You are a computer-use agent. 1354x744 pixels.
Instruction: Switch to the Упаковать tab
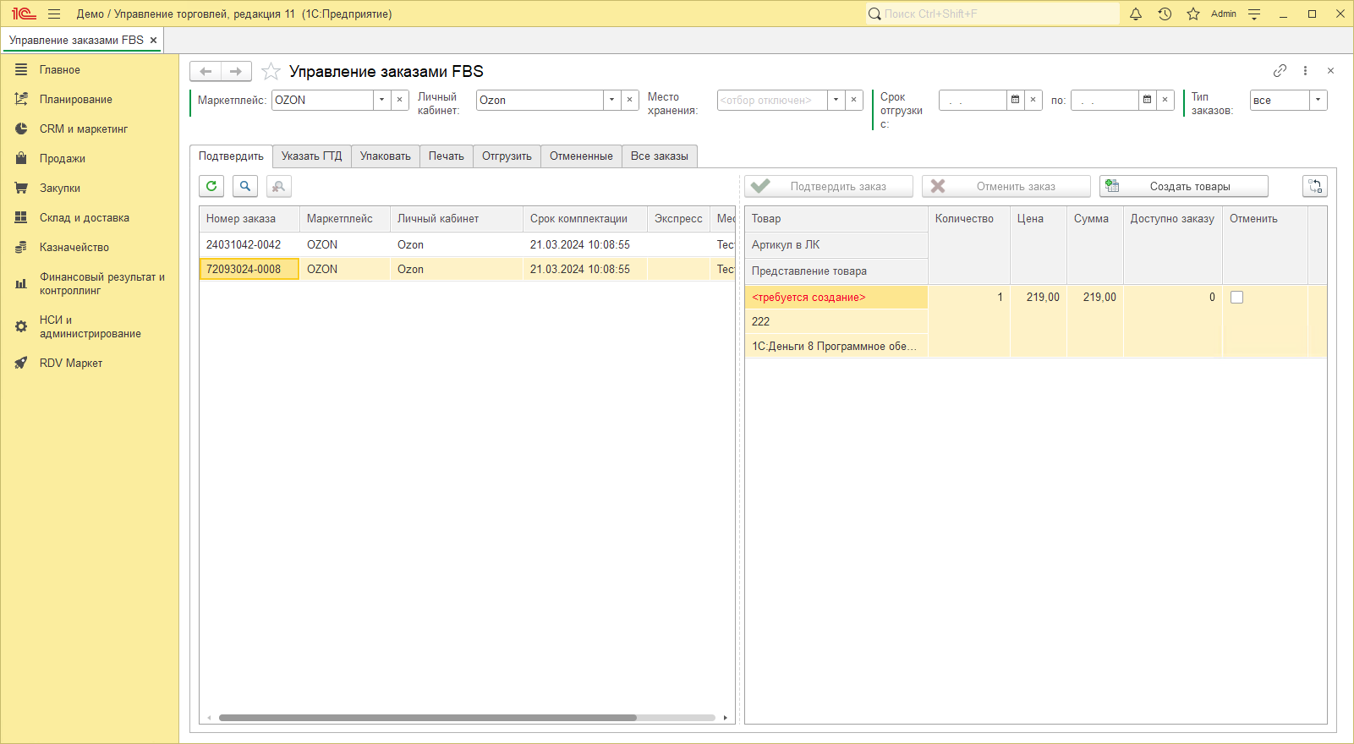point(385,156)
